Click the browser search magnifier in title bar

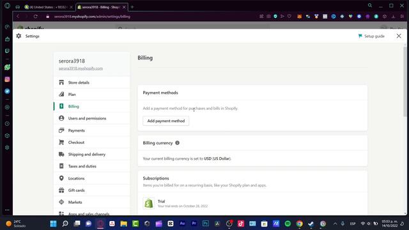370,6
